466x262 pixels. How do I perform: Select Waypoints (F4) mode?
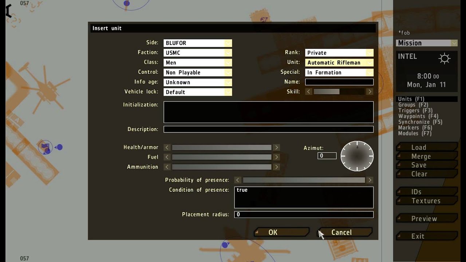pyautogui.click(x=418, y=116)
